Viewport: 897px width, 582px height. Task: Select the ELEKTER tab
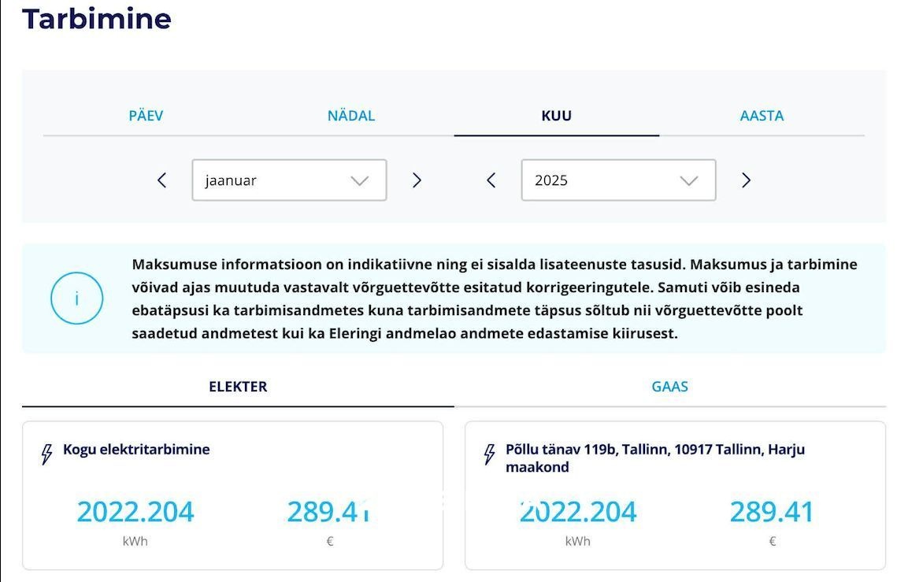click(238, 387)
